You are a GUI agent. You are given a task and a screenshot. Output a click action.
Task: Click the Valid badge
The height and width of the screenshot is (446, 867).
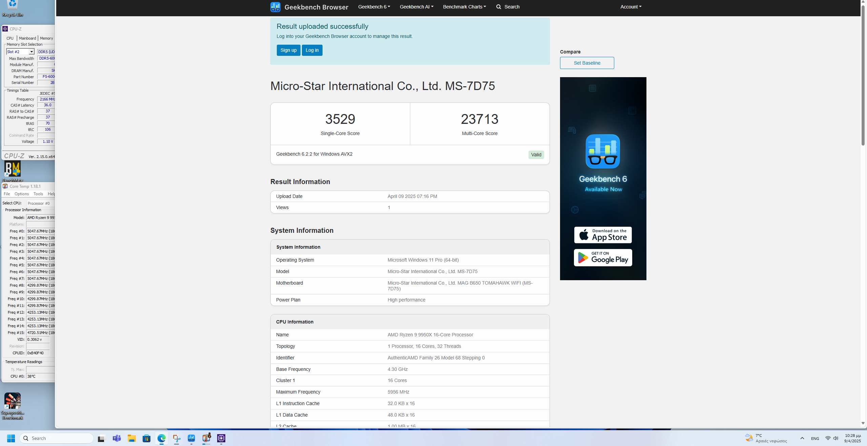[536, 155]
